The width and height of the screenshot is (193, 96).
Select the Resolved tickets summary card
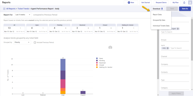point(82,29)
